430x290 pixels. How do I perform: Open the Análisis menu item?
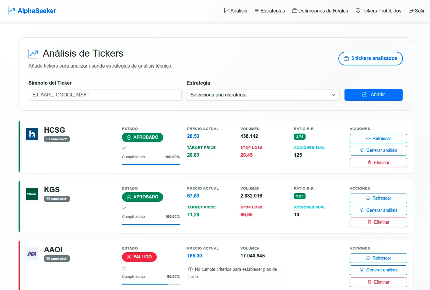(x=236, y=11)
